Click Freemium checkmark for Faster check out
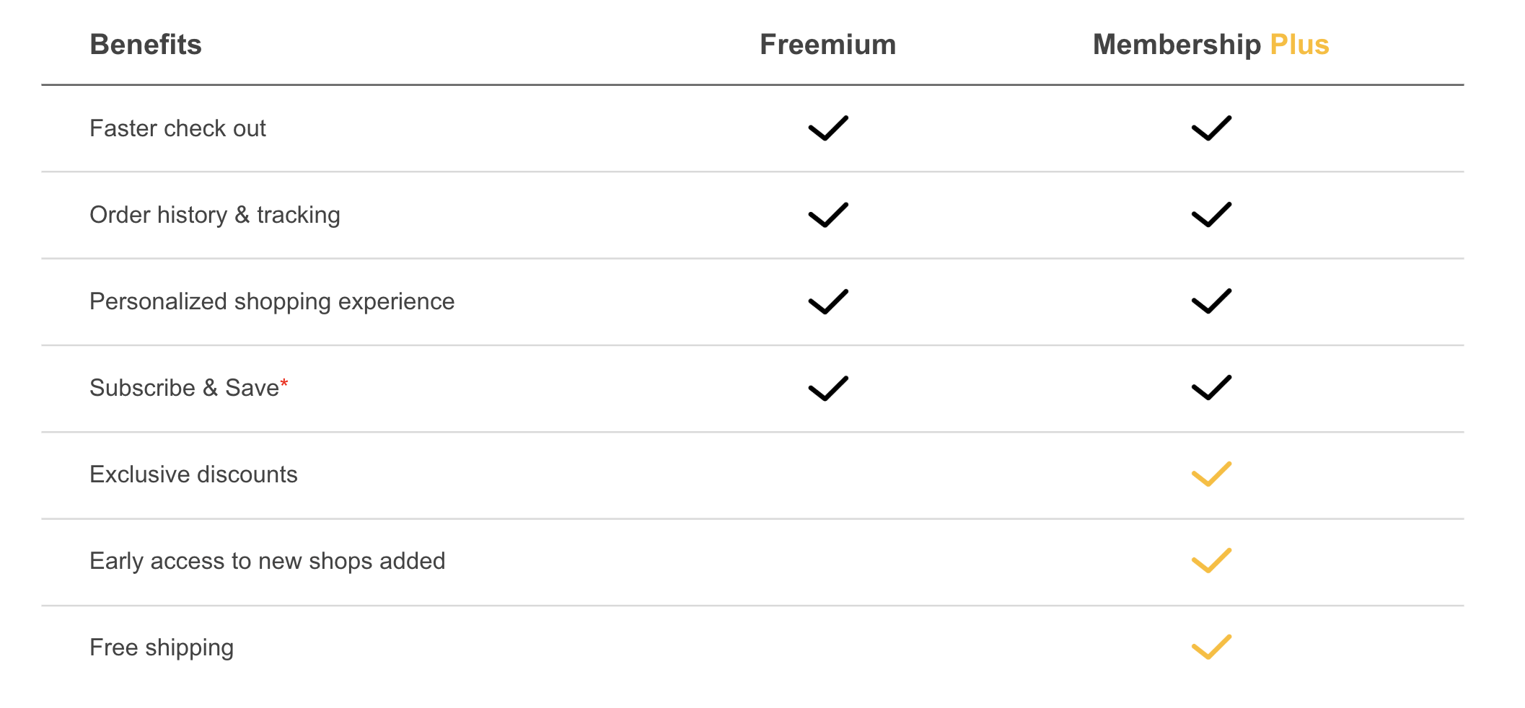The image size is (1525, 708). (x=828, y=128)
